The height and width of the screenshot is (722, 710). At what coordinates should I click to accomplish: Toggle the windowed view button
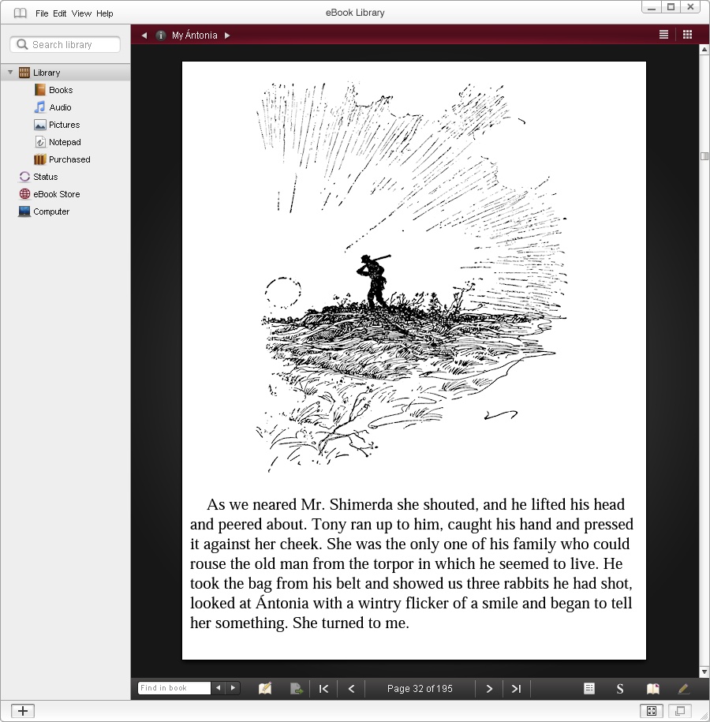tap(680, 711)
